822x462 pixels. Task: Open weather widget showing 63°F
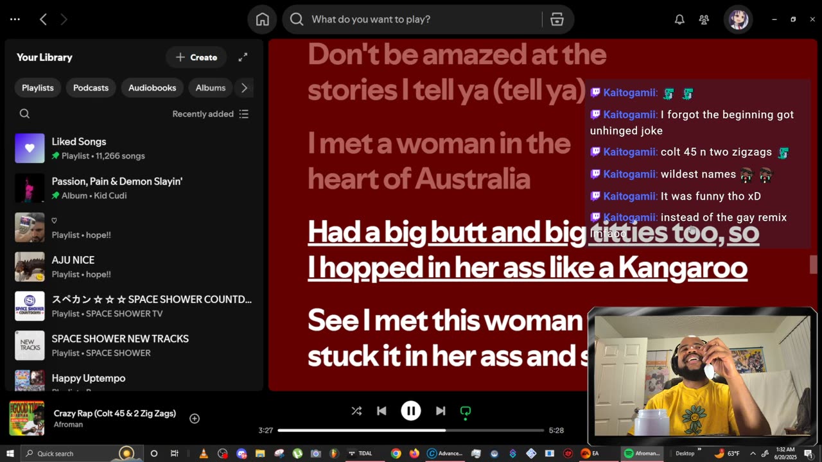[726, 453]
